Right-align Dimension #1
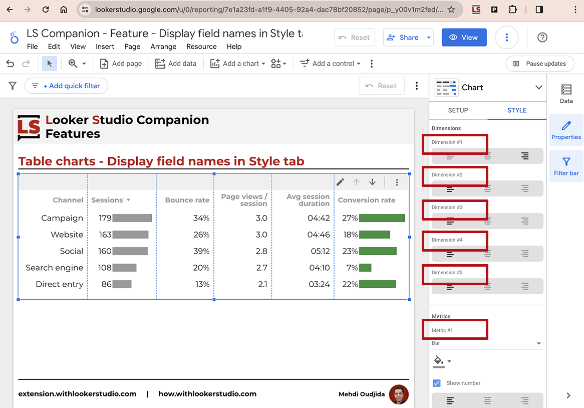 point(524,156)
